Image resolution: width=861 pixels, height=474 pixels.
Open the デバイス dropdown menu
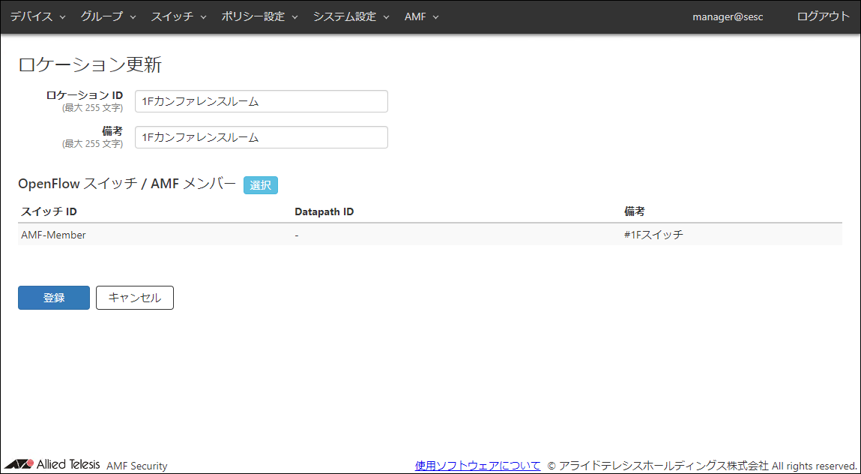tap(37, 16)
